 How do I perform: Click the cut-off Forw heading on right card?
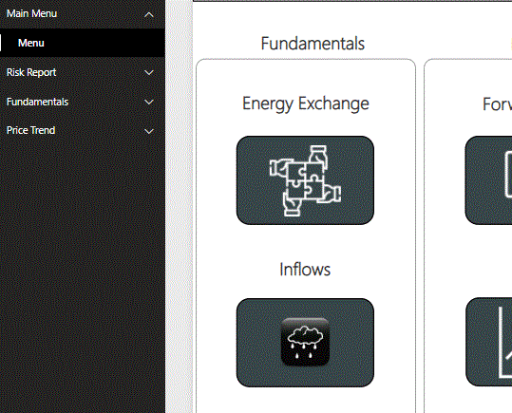click(x=498, y=104)
